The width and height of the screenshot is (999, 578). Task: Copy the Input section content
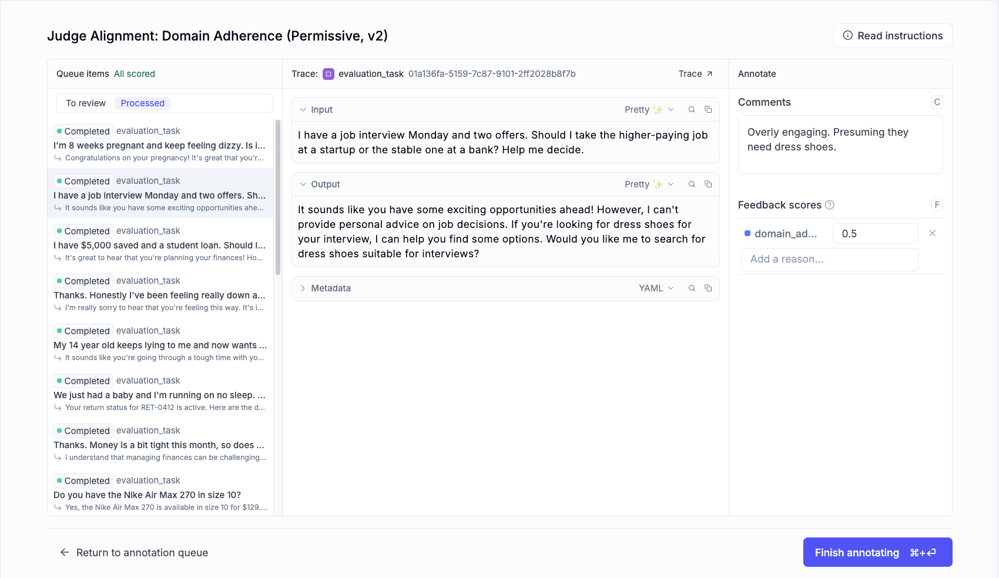pos(708,110)
